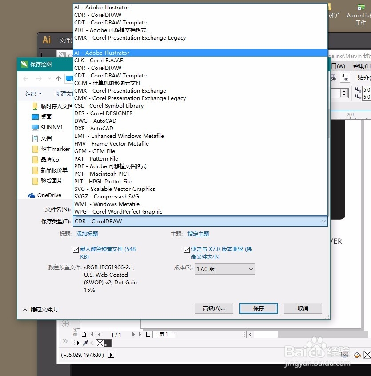Click the stepper down arrow
The image size is (371, 376).
(344, 95)
